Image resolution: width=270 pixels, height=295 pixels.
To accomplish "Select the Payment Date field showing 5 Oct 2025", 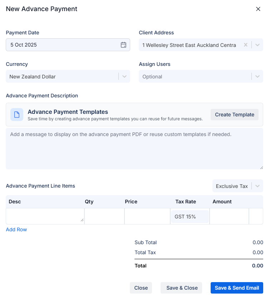I will pos(61,45).
